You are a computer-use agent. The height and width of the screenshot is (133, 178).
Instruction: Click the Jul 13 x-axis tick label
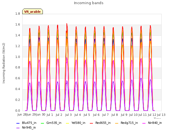coord(161,115)
